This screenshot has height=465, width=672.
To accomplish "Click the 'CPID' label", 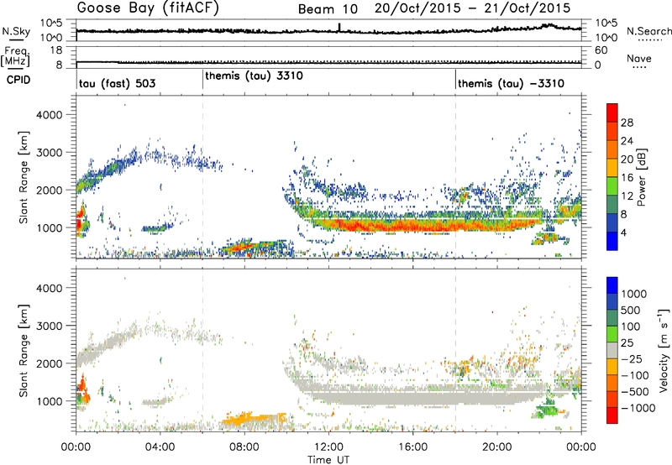I will click(x=18, y=80).
